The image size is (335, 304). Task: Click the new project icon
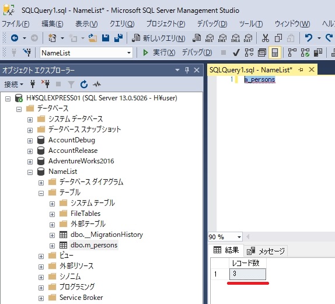[x=53, y=39]
